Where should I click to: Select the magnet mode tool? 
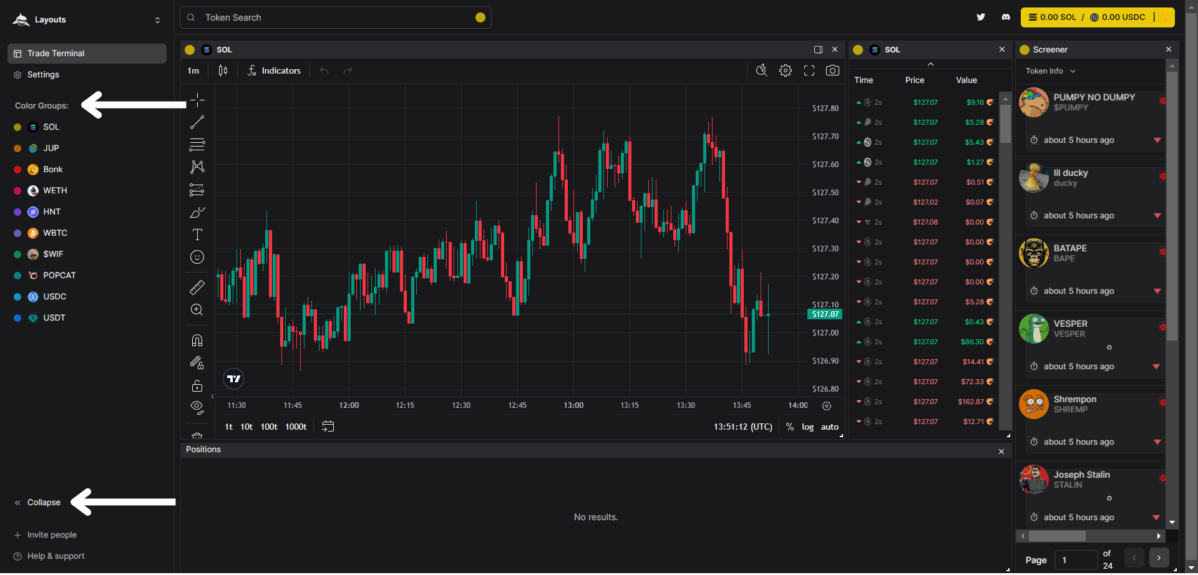tap(197, 341)
